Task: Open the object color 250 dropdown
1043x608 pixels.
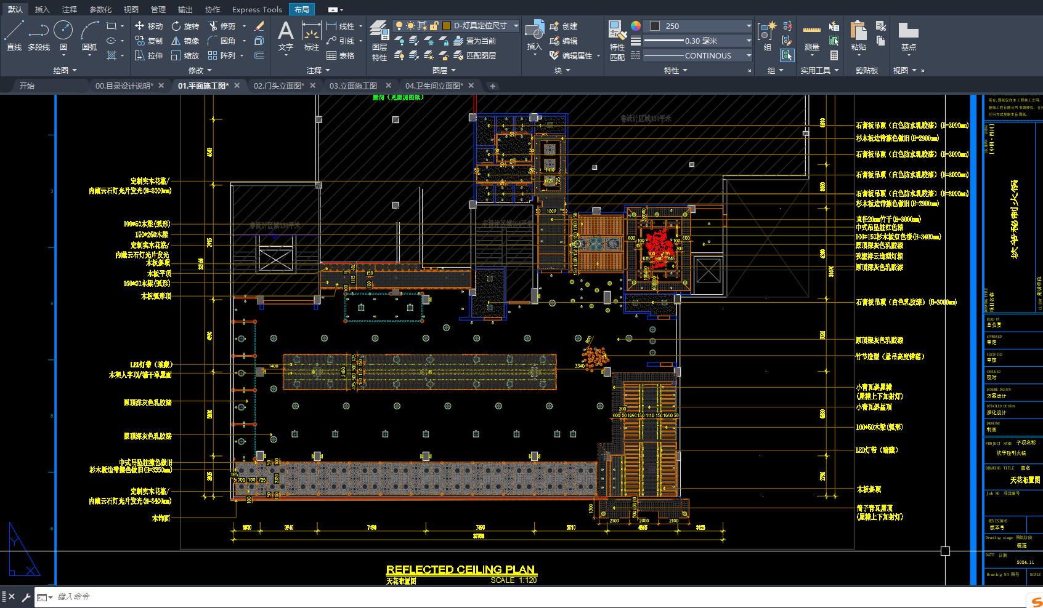Action: pyautogui.click(x=749, y=26)
